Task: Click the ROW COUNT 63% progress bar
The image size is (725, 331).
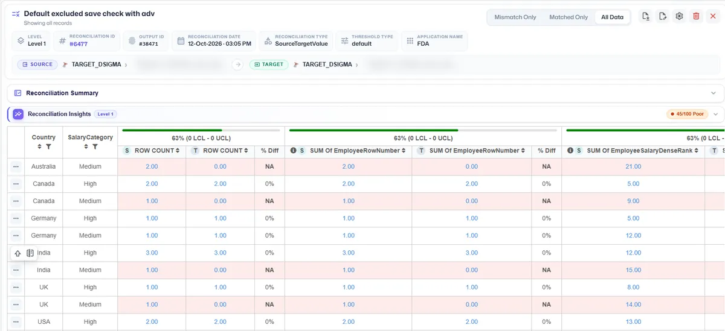Action: (x=201, y=130)
